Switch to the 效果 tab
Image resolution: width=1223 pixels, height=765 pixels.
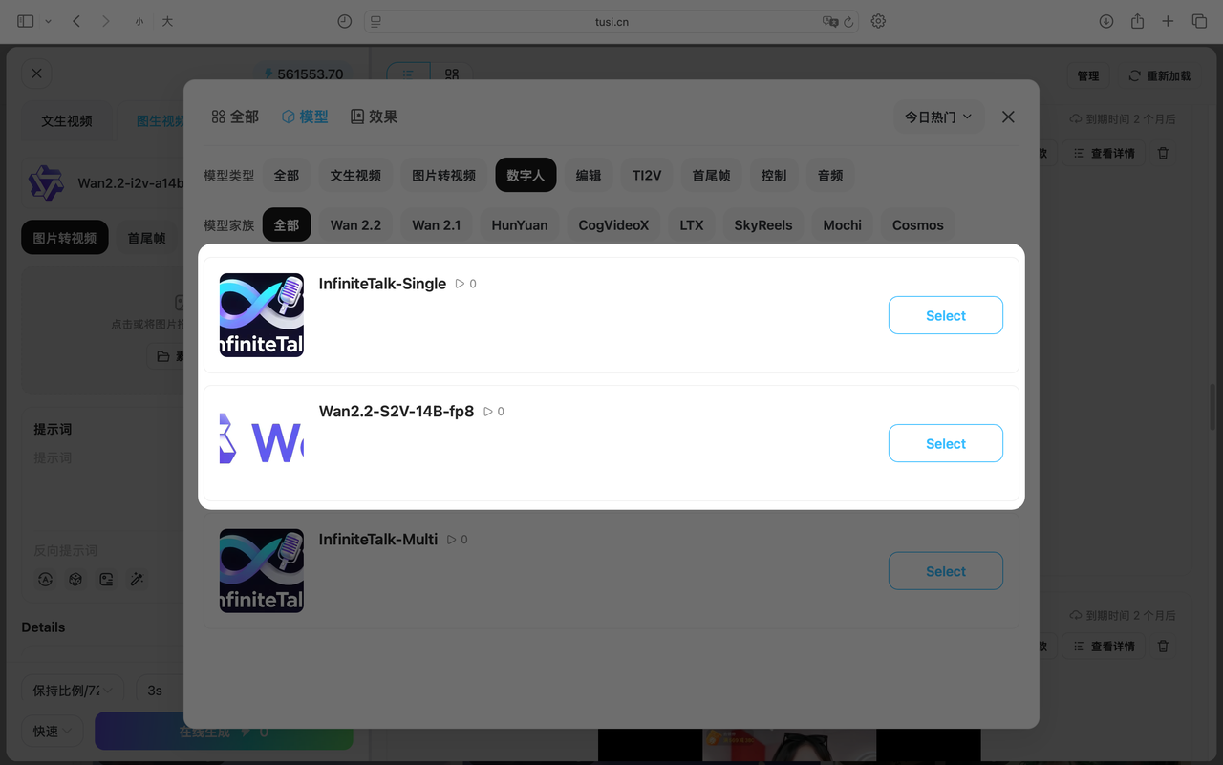click(374, 117)
